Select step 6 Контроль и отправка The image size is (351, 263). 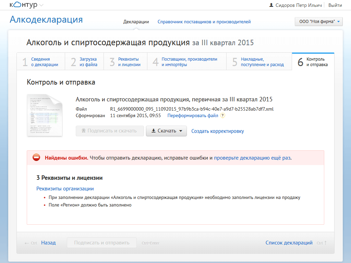(x=313, y=62)
